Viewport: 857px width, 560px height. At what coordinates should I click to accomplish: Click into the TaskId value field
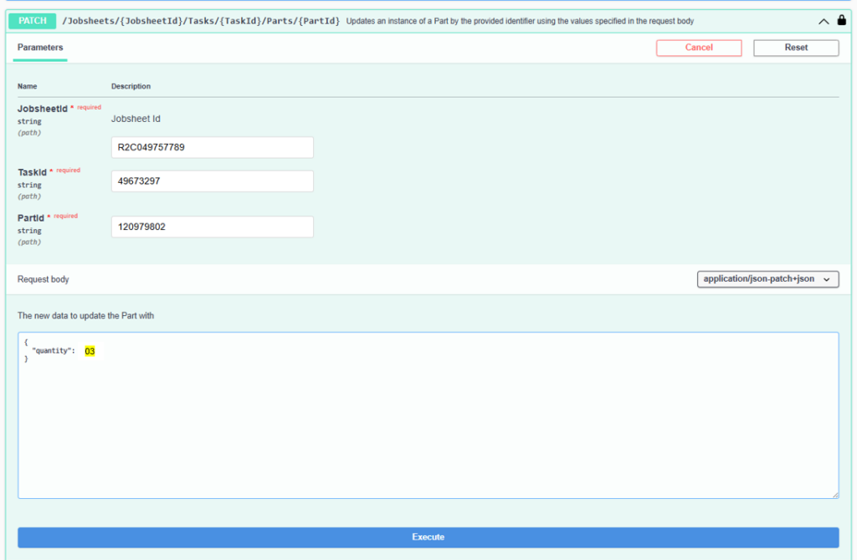pyautogui.click(x=212, y=181)
